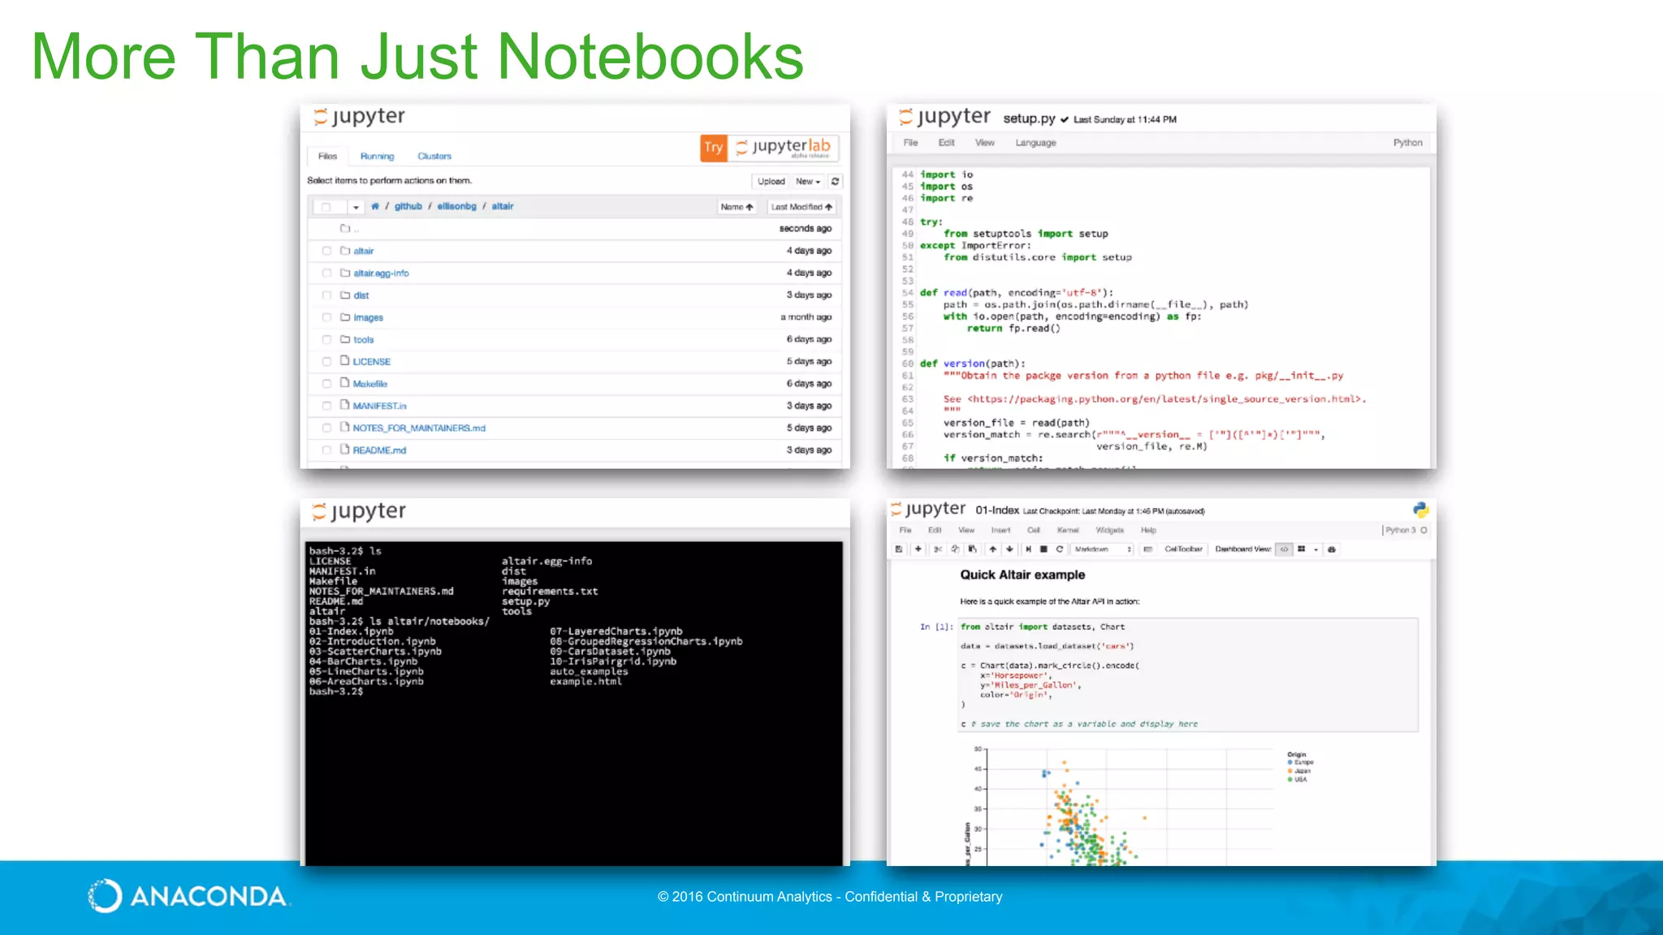
Task: Open the github breadcrumb link
Action: pyautogui.click(x=408, y=206)
